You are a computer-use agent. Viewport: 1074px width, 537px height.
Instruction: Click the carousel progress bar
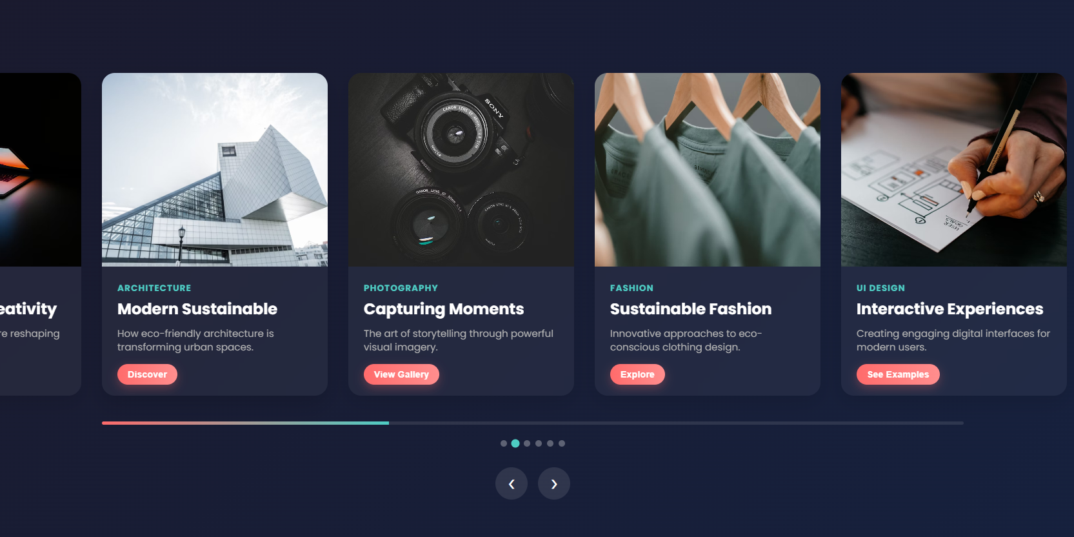pos(533,423)
